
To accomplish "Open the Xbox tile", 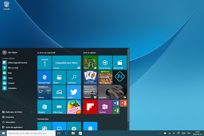I will point(90,63).
